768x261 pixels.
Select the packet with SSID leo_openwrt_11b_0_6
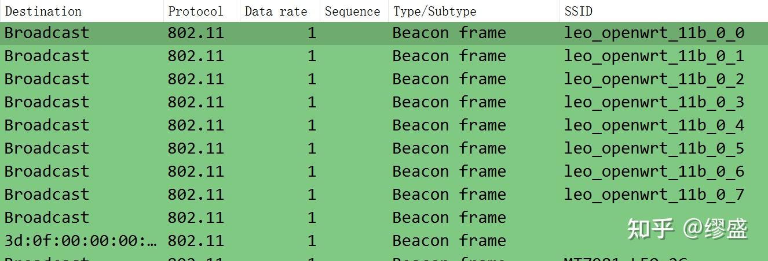pyautogui.click(x=384, y=171)
